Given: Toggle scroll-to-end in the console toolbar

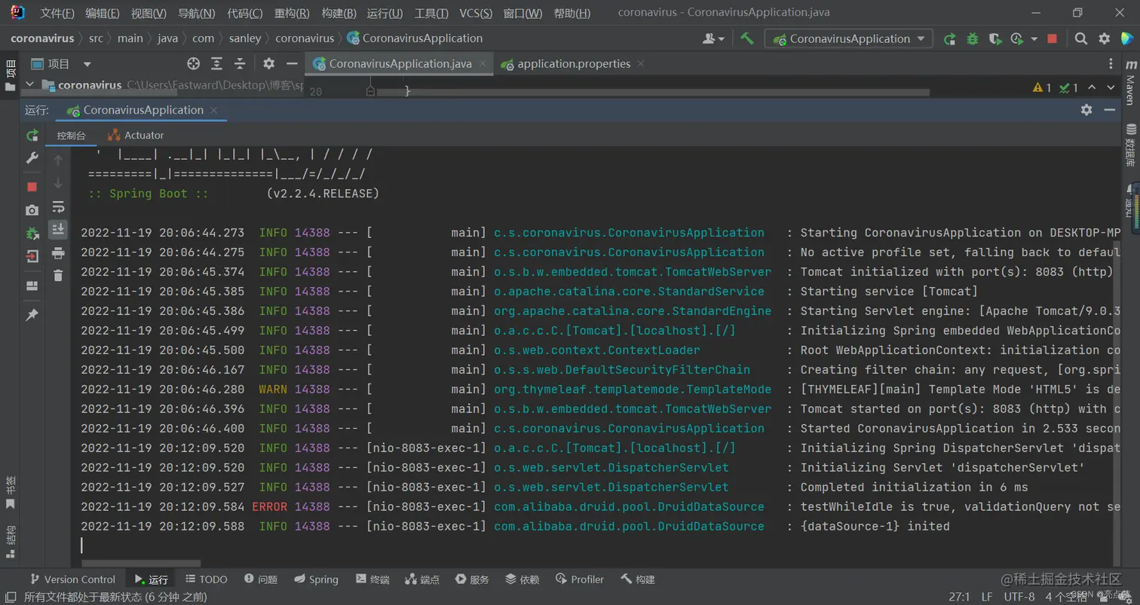Looking at the screenshot, I should pos(58,229).
